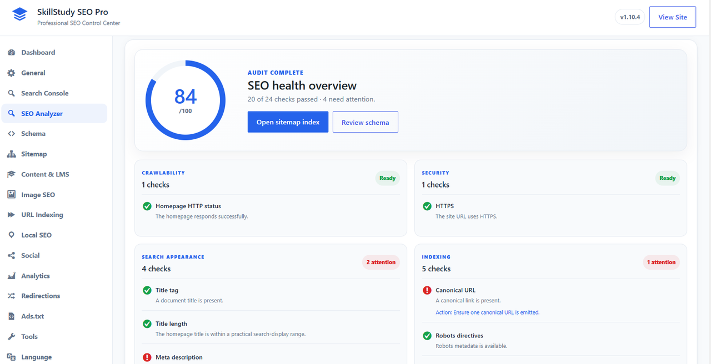This screenshot has width=711, height=364.
Task: Click the Tools wrench icon
Action: coord(11,337)
